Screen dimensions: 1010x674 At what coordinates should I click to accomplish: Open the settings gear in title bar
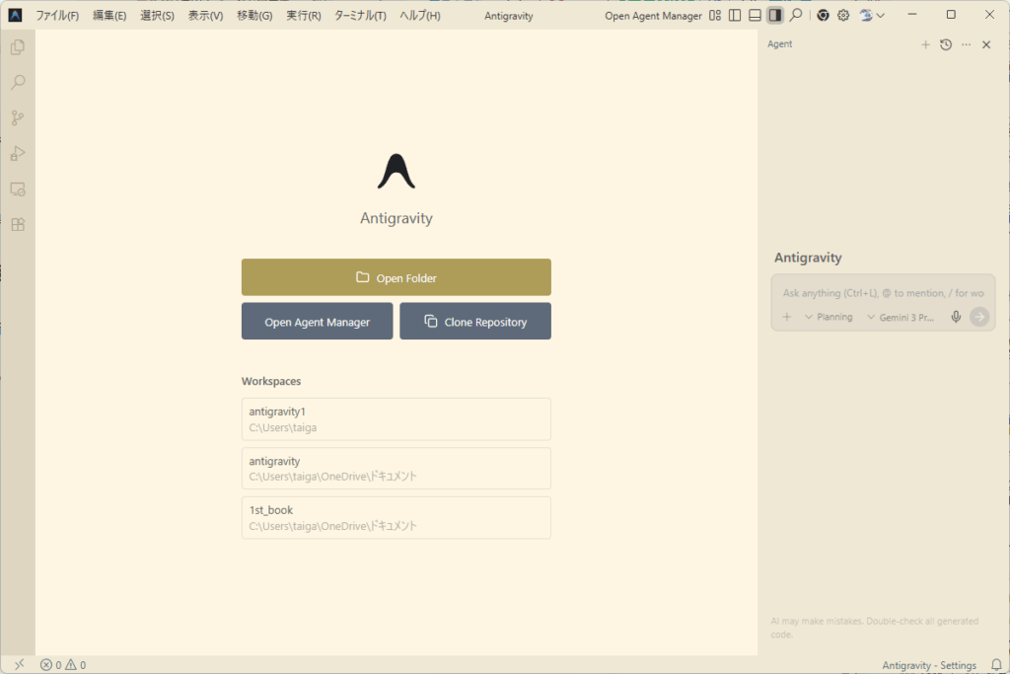tap(843, 15)
